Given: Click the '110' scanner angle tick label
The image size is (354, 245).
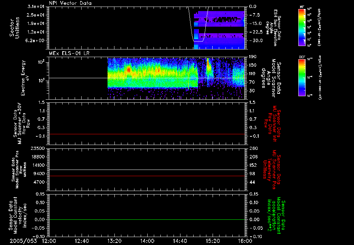Looking at the screenshot, I should pyautogui.click(x=253, y=74).
